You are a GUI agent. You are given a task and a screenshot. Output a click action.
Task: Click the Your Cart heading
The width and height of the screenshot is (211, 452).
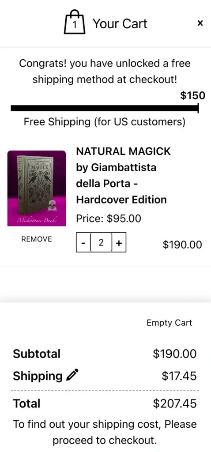[120, 23]
